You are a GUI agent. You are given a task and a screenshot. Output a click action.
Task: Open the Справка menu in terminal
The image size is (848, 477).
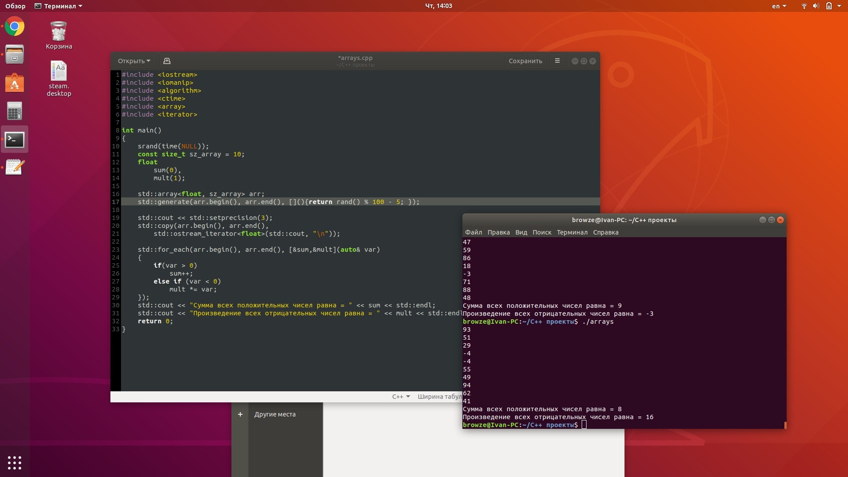pos(605,232)
